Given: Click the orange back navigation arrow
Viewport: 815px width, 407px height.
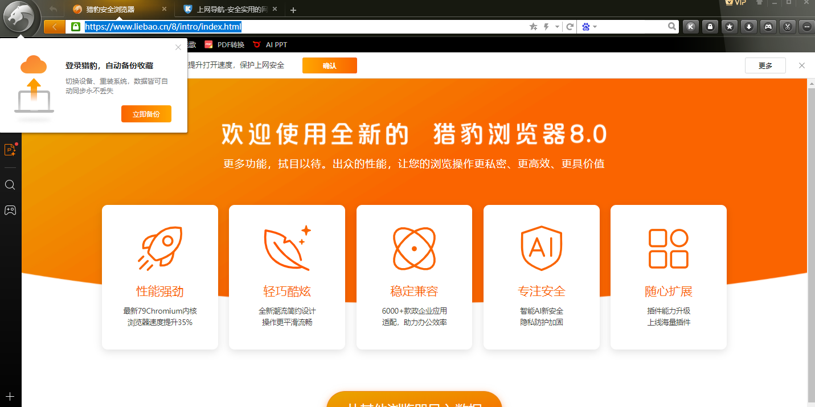Looking at the screenshot, I should point(54,27).
